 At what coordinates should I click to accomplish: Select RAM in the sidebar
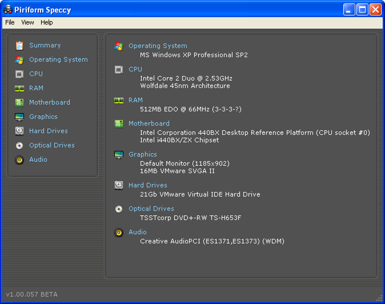36,88
